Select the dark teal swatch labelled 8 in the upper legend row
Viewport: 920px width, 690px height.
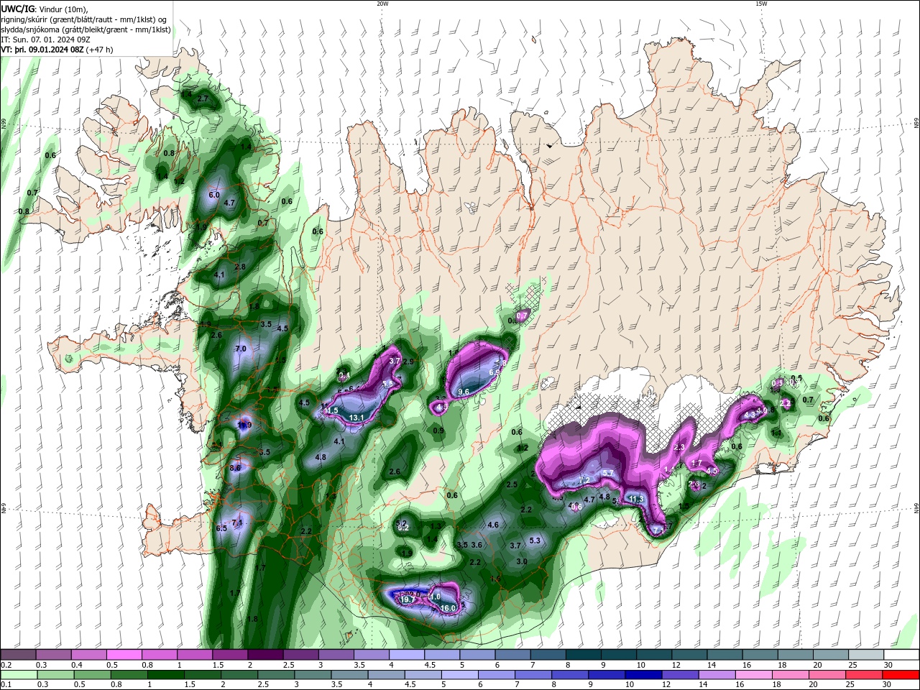[x=584, y=654]
